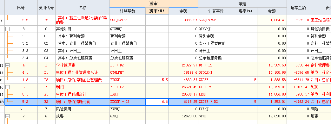Select amount cell 6115.25
The width and height of the screenshot is (331, 124).
[183, 102]
